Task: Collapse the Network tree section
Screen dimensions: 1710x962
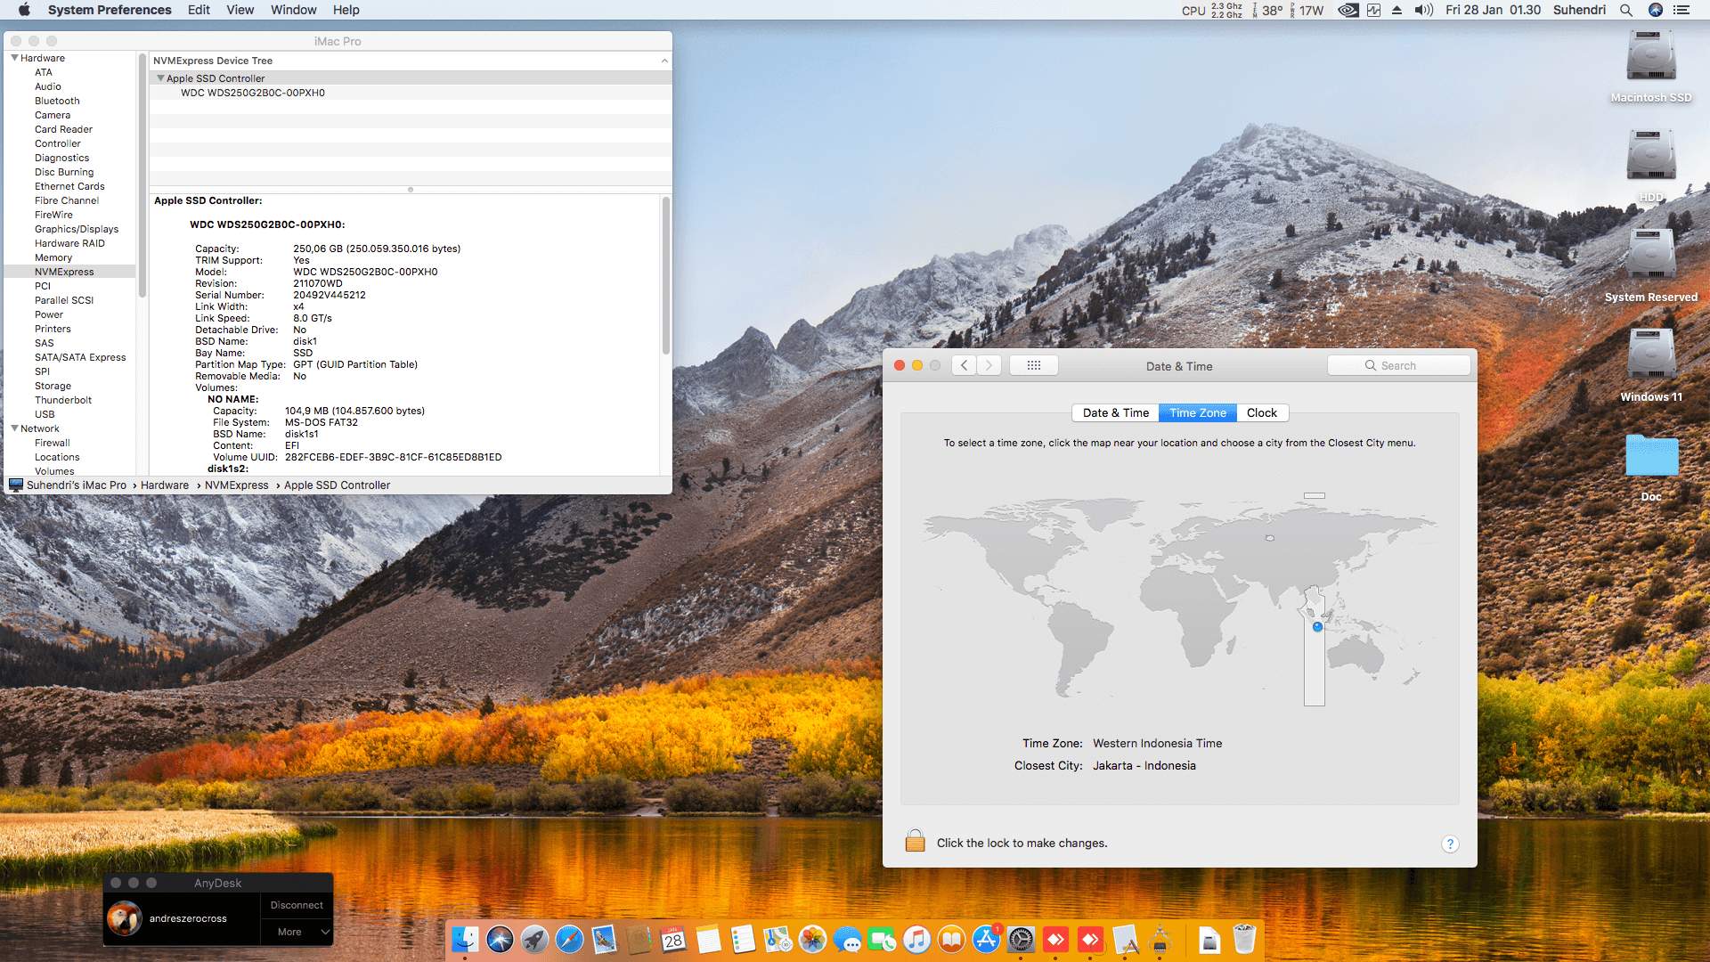Action: point(14,428)
